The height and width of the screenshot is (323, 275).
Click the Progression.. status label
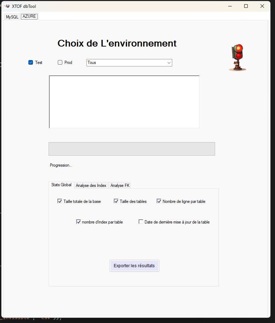(x=61, y=165)
